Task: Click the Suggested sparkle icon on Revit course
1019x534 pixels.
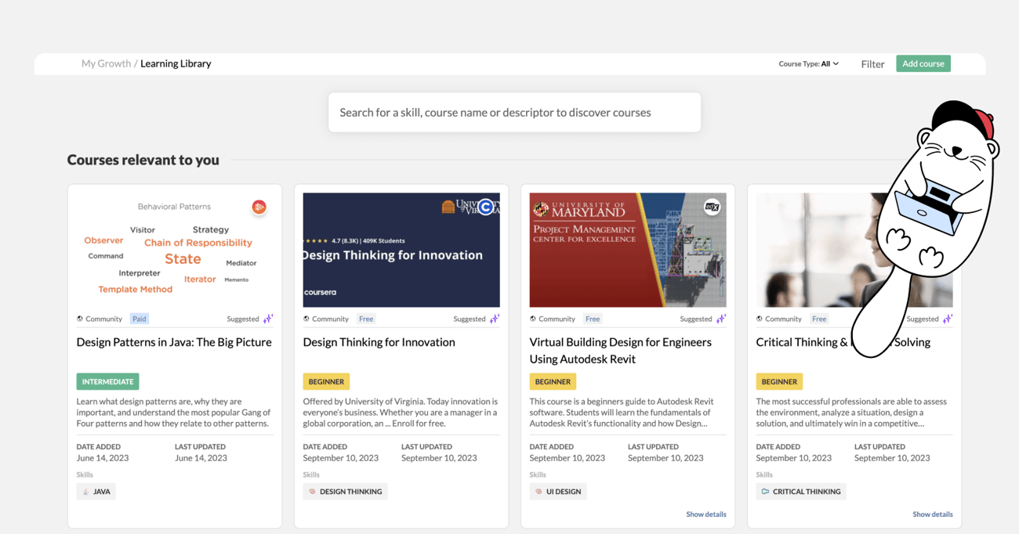Action: click(x=721, y=319)
